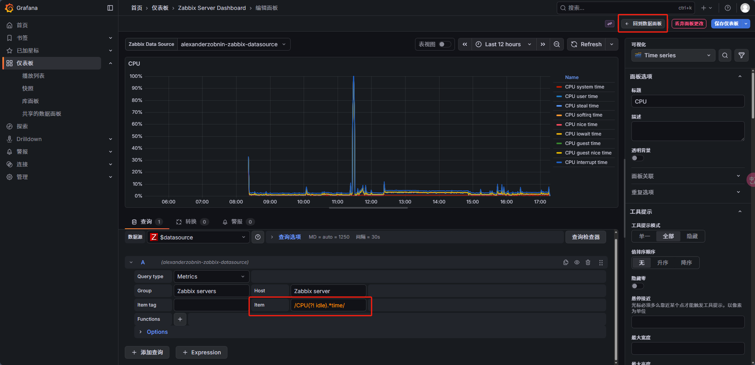Click 丢弃面板更改 discard button
The width and height of the screenshot is (755, 365).
pyautogui.click(x=689, y=24)
